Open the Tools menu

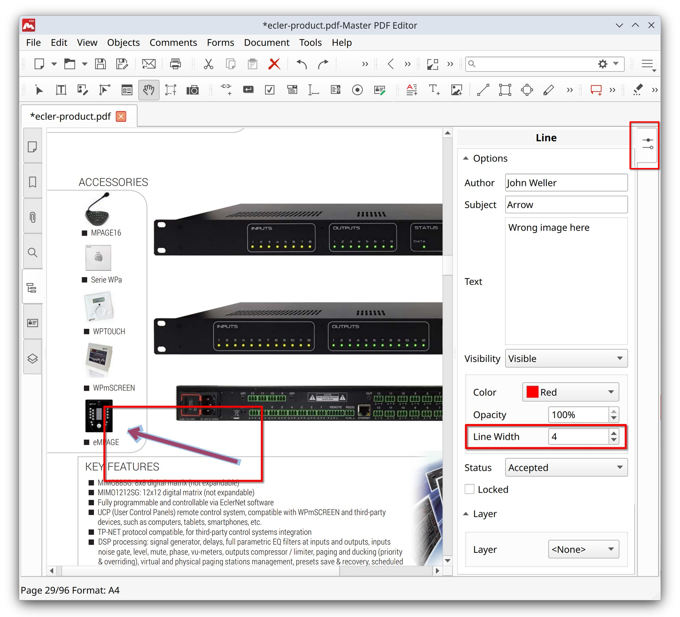[310, 42]
